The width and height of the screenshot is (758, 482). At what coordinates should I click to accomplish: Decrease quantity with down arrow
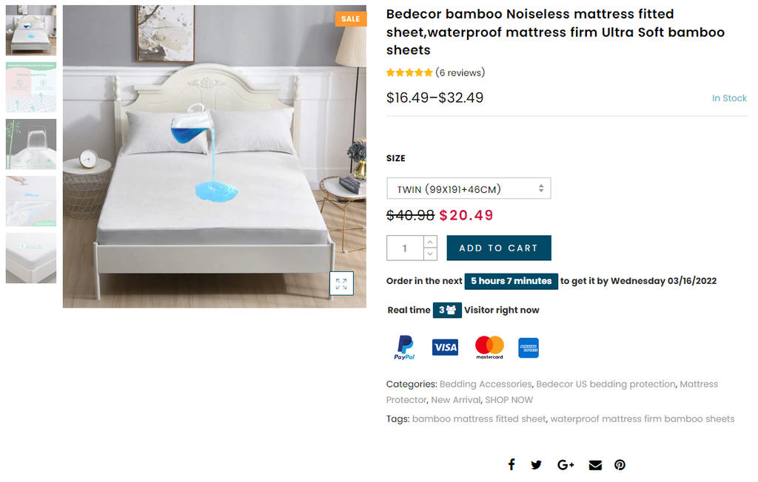[x=430, y=254]
